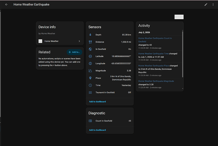Screen dimensions: 218x146
Task: Expand Home Weather integration chevron
Action: point(79,41)
